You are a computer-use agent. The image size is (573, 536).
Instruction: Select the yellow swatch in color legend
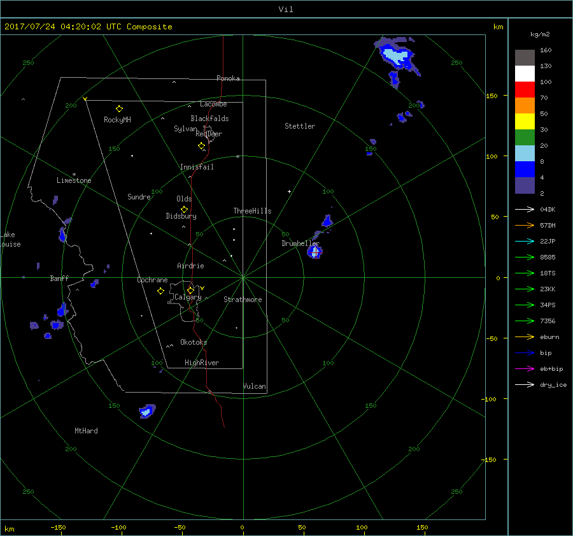[x=525, y=122]
